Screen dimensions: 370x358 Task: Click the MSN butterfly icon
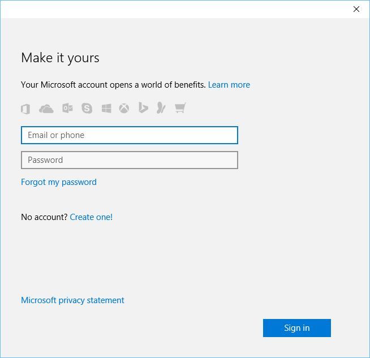click(161, 107)
